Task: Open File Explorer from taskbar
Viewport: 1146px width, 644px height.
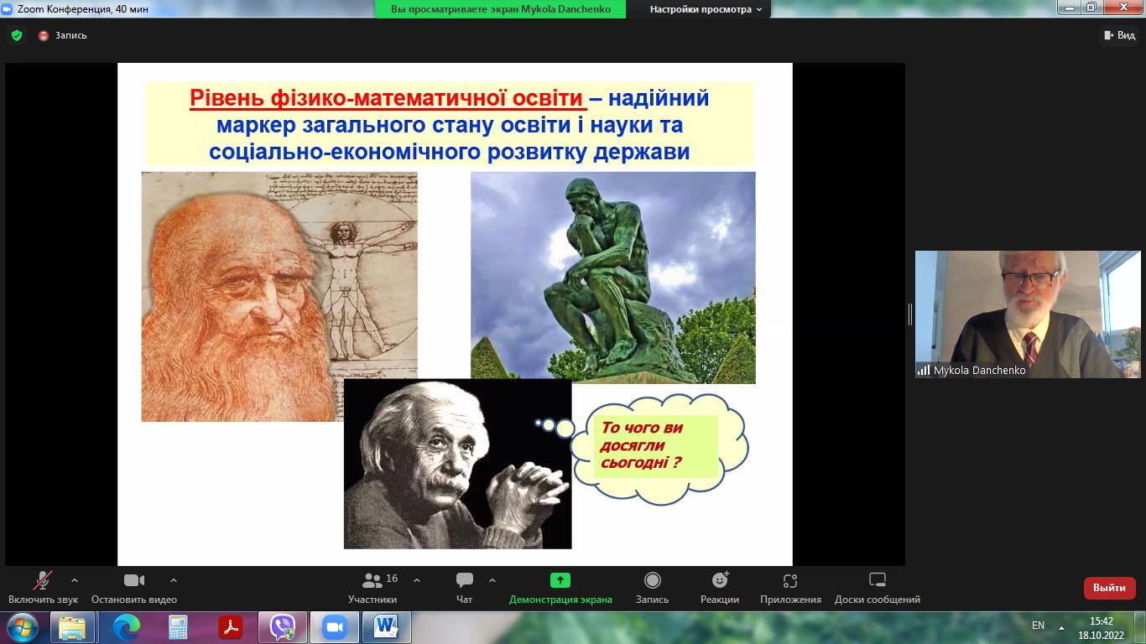Action: click(x=72, y=626)
